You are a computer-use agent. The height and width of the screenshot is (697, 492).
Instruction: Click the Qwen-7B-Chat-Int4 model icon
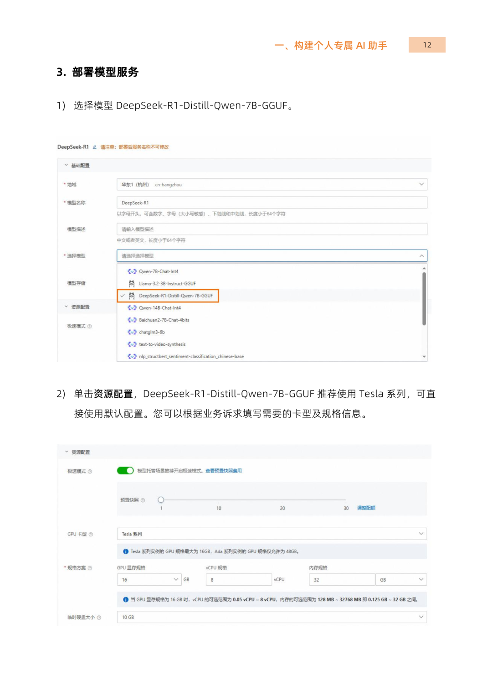coord(132,271)
